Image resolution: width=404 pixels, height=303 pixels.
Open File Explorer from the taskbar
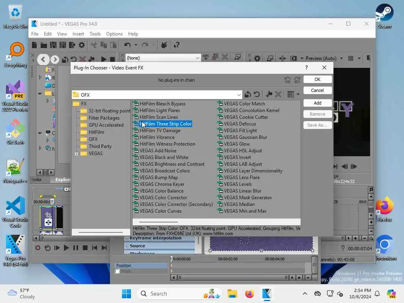(x=232, y=294)
